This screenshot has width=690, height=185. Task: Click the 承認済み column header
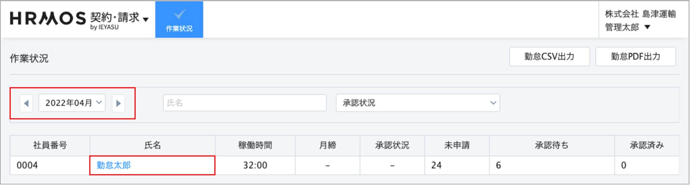(647, 145)
